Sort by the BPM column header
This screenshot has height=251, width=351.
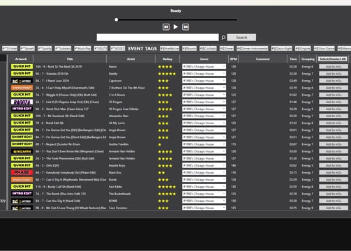(233, 59)
